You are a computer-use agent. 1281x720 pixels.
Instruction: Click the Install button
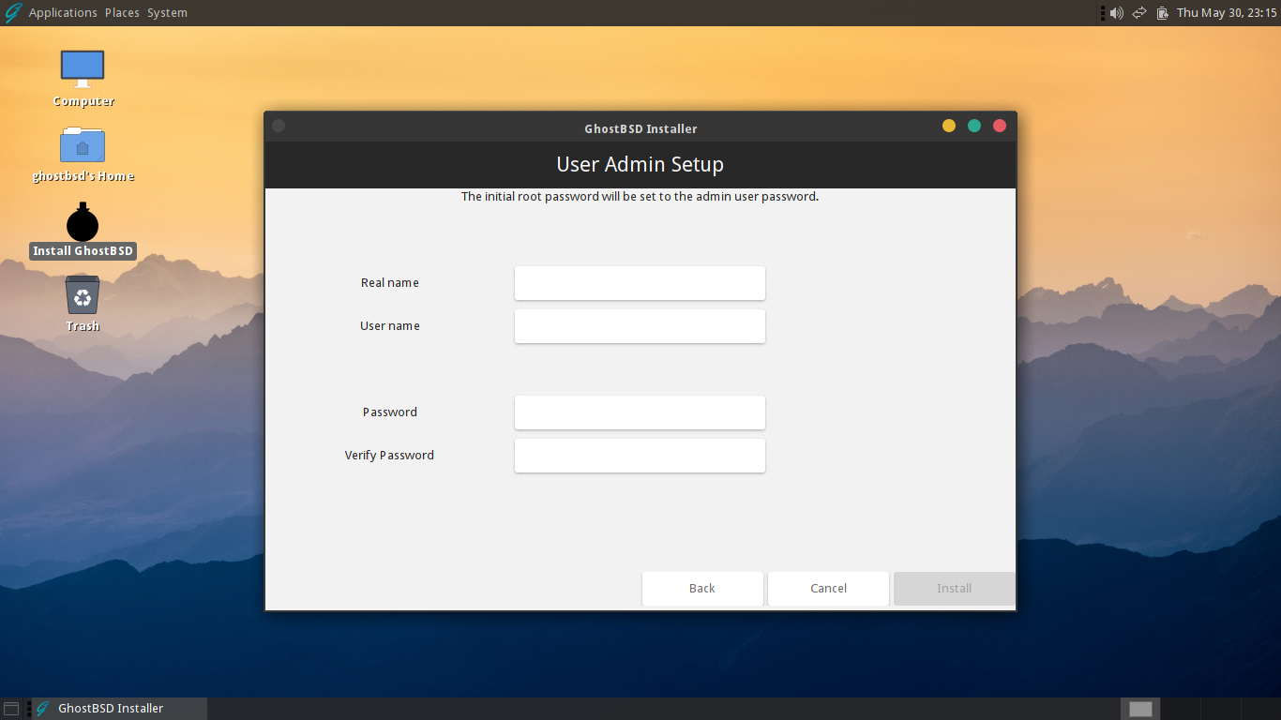[954, 589]
